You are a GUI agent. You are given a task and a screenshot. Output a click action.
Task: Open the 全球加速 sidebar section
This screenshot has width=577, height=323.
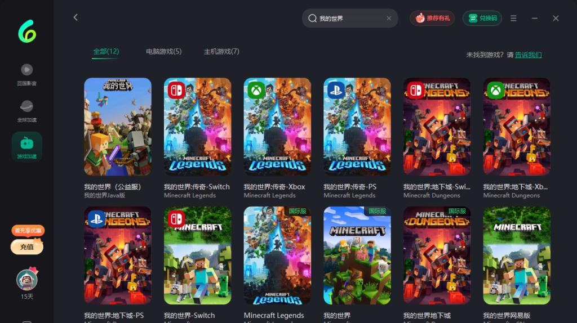pyautogui.click(x=26, y=111)
